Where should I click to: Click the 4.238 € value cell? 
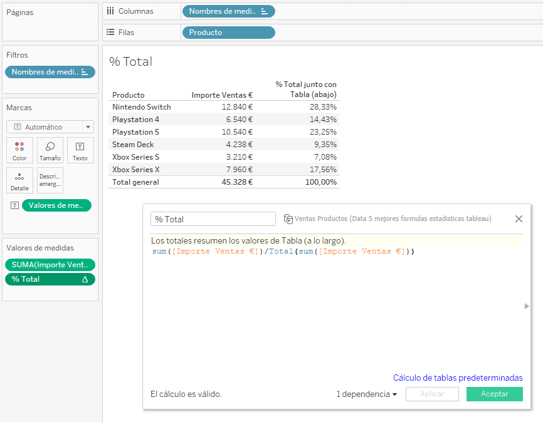point(240,145)
